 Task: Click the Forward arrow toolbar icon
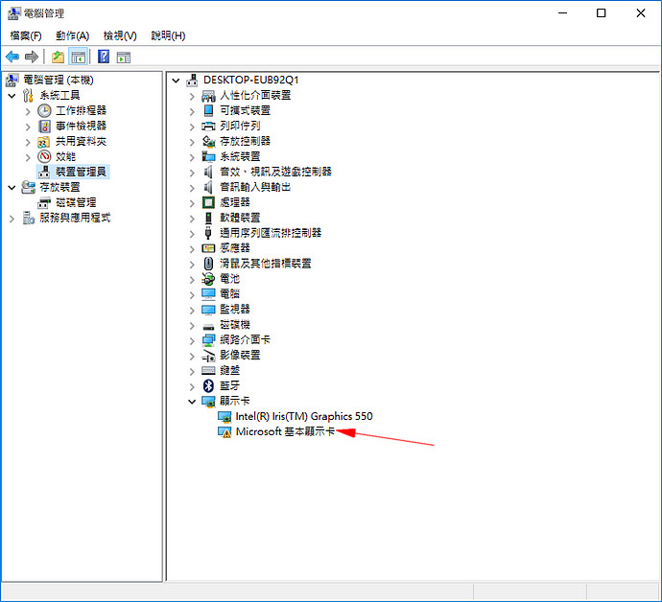pos(32,57)
